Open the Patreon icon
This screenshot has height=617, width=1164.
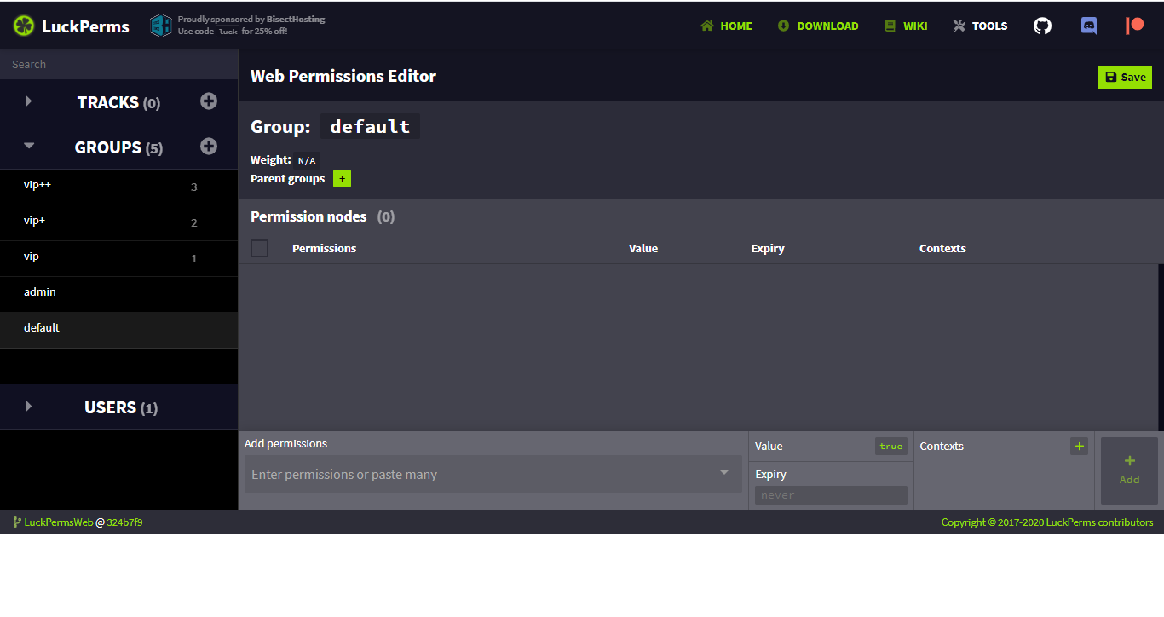[x=1134, y=26]
